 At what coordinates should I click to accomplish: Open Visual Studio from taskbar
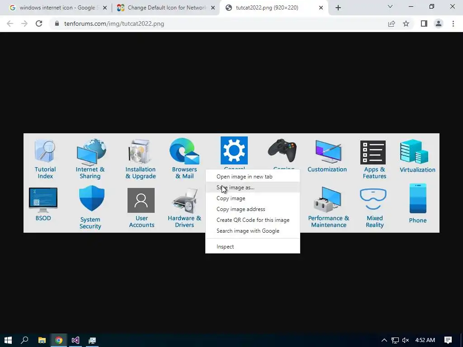point(76,340)
